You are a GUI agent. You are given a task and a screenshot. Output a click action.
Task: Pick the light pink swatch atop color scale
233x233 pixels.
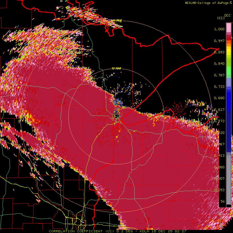tap(229, 27)
